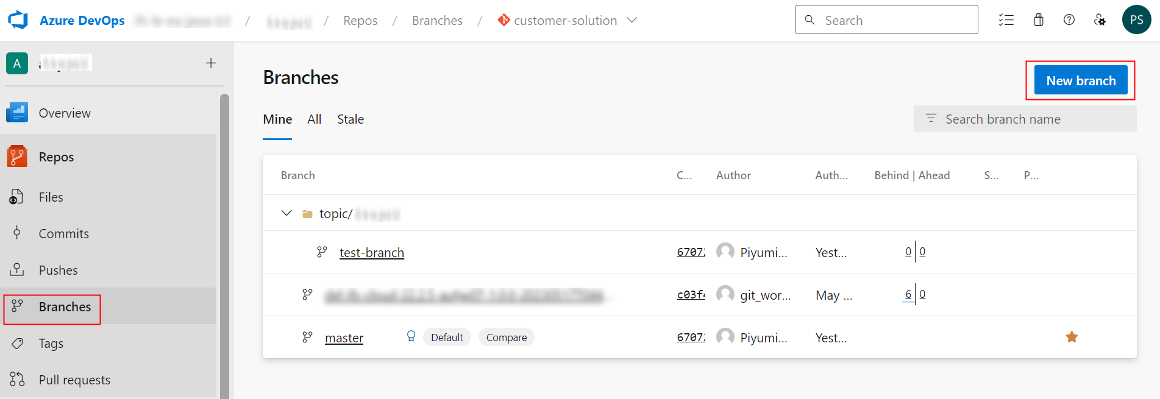The image size is (1160, 399).
Task: Switch to the All branches tab
Action: click(314, 119)
